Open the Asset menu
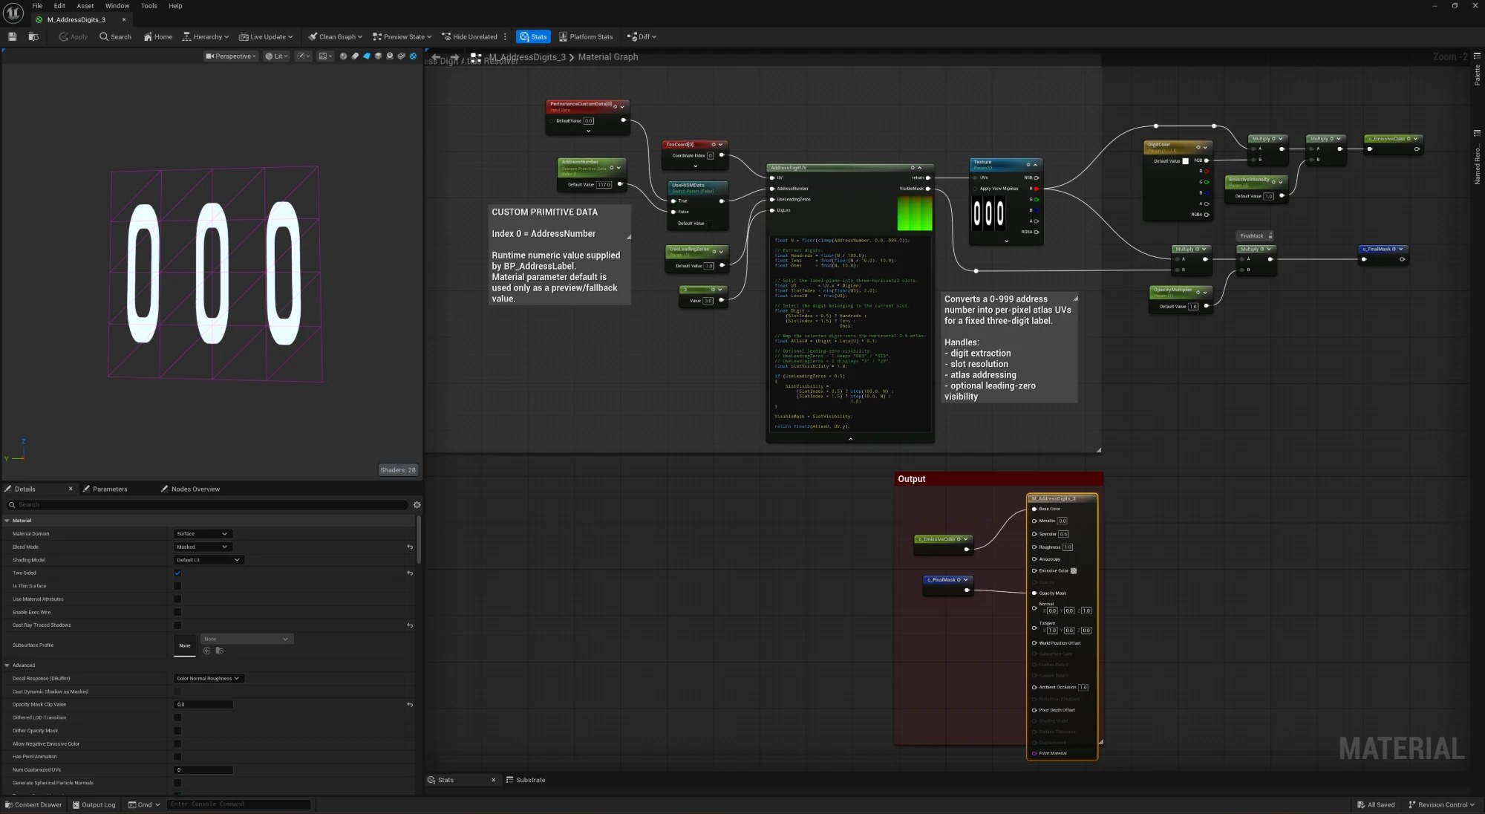The height and width of the screenshot is (814, 1485). pyautogui.click(x=85, y=6)
